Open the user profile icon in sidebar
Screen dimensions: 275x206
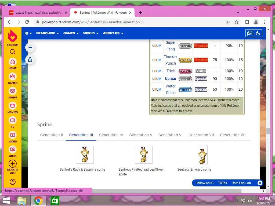click(12, 182)
